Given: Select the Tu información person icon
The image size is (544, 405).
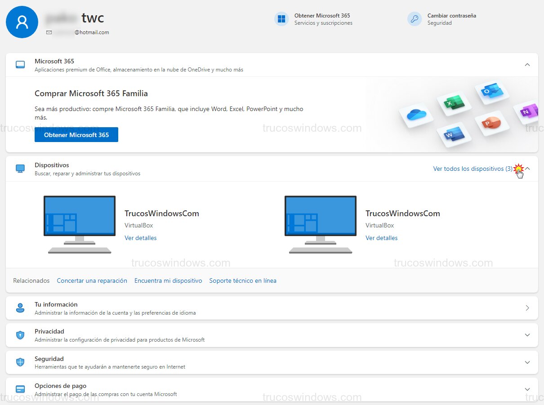Looking at the screenshot, I should pos(20,307).
